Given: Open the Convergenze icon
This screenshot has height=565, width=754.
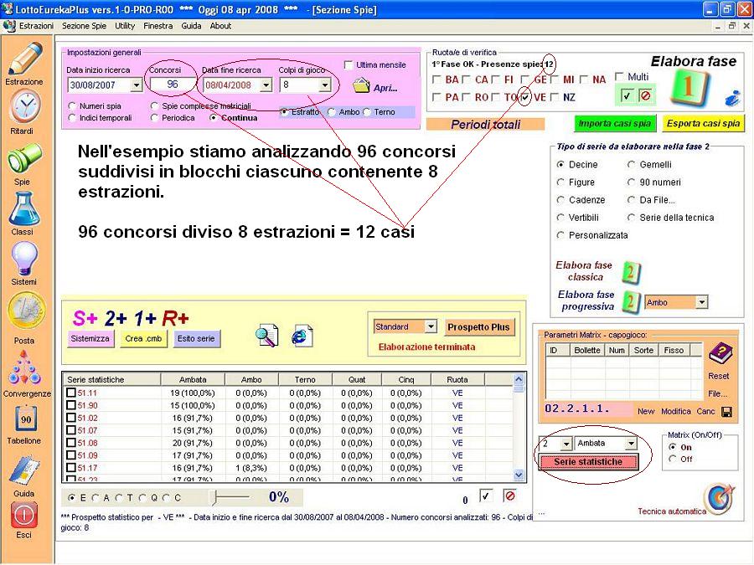Looking at the screenshot, I should [24, 368].
